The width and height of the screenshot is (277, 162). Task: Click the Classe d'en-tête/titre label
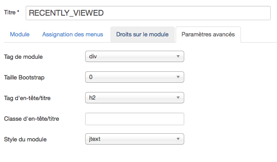pos(32,118)
